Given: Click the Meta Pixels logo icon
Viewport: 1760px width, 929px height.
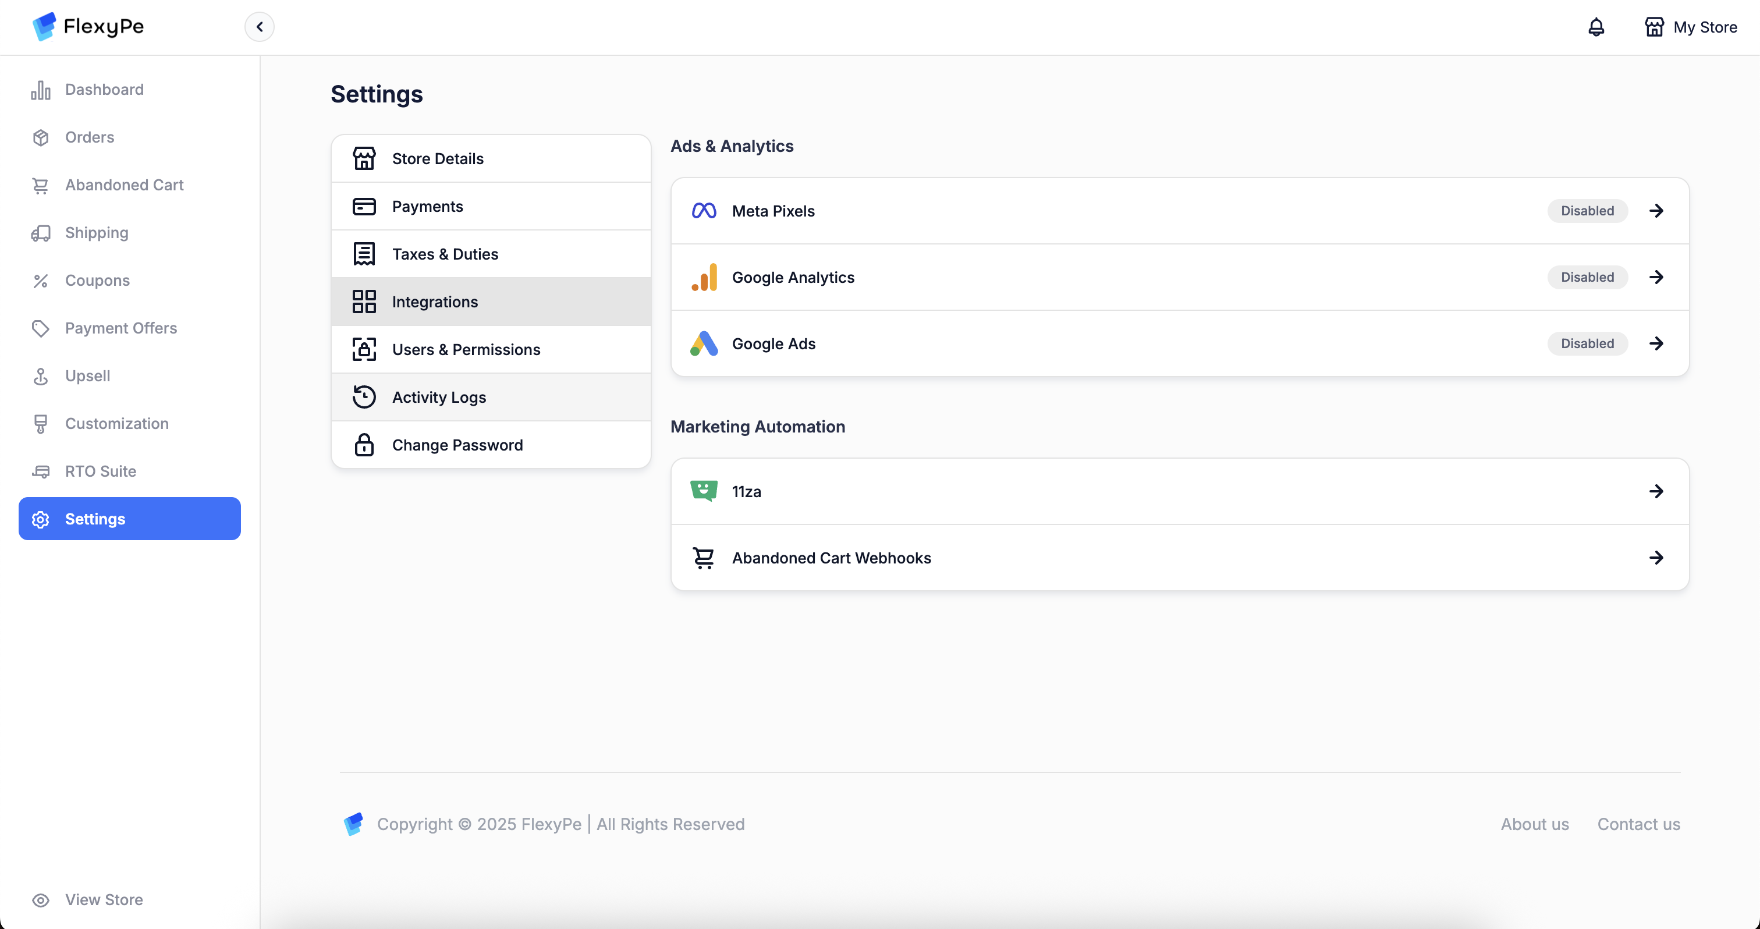Looking at the screenshot, I should 704,210.
